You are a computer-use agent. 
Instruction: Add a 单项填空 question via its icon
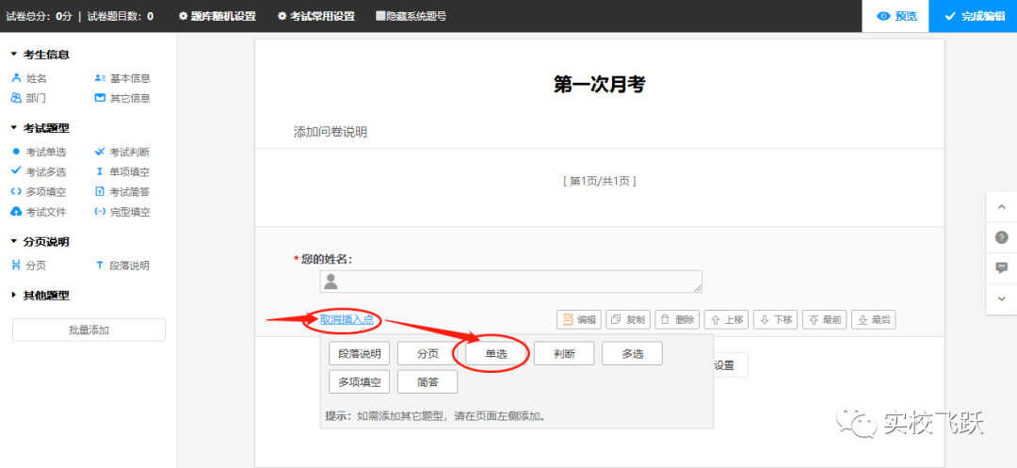pos(99,171)
